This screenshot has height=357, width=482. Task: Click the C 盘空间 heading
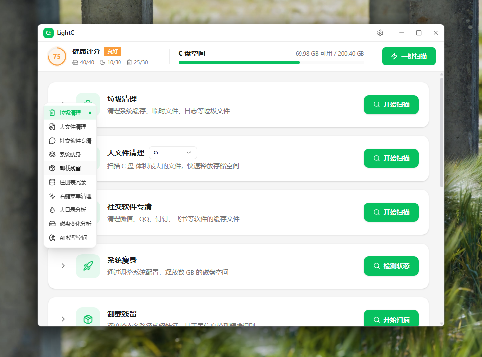pos(192,53)
